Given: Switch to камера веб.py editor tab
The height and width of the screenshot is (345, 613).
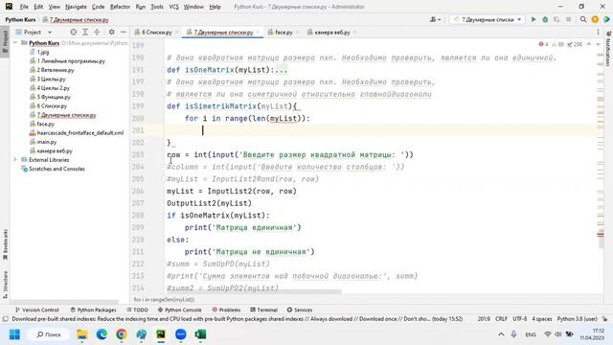Looking at the screenshot, I should 331,32.
